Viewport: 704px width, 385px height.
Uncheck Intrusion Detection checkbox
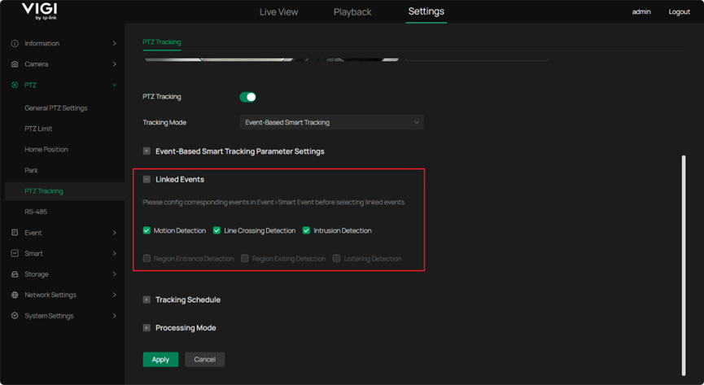pos(306,230)
